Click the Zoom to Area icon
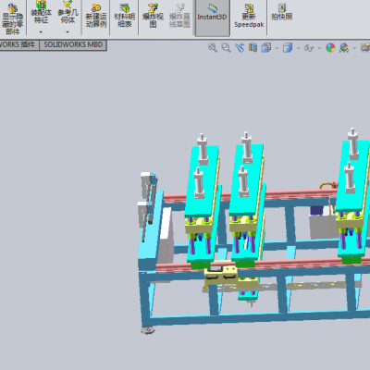 pyautogui.click(x=226, y=47)
